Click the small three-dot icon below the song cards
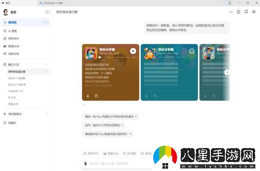The width and height of the screenshot is (260, 171). click(x=84, y=105)
